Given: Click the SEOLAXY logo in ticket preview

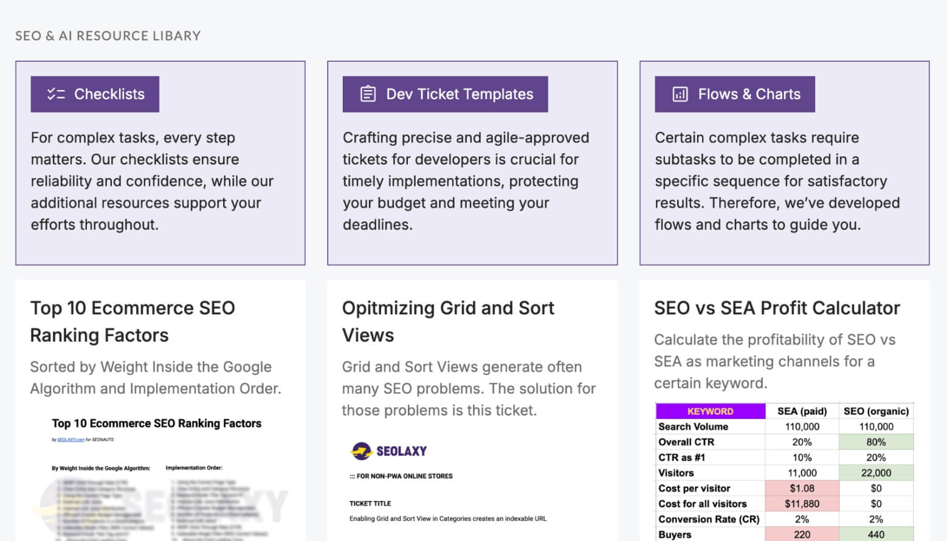Looking at the screenshot, I should click(x=389, y=451).
